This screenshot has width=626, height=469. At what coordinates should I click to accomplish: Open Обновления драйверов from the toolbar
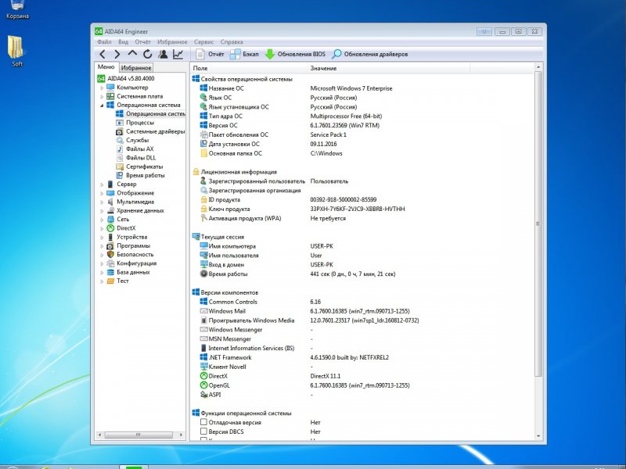pyautogui.click(x=370, y=54)
